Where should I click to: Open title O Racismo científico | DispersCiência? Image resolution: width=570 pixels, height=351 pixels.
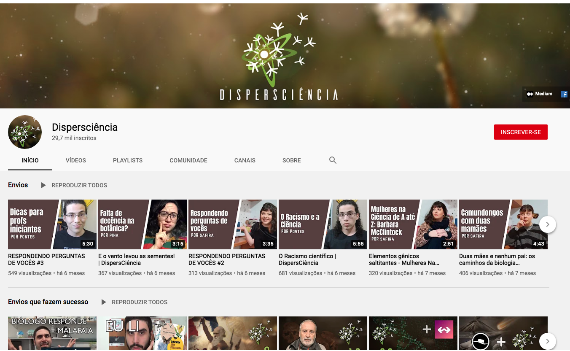point(307,259)
